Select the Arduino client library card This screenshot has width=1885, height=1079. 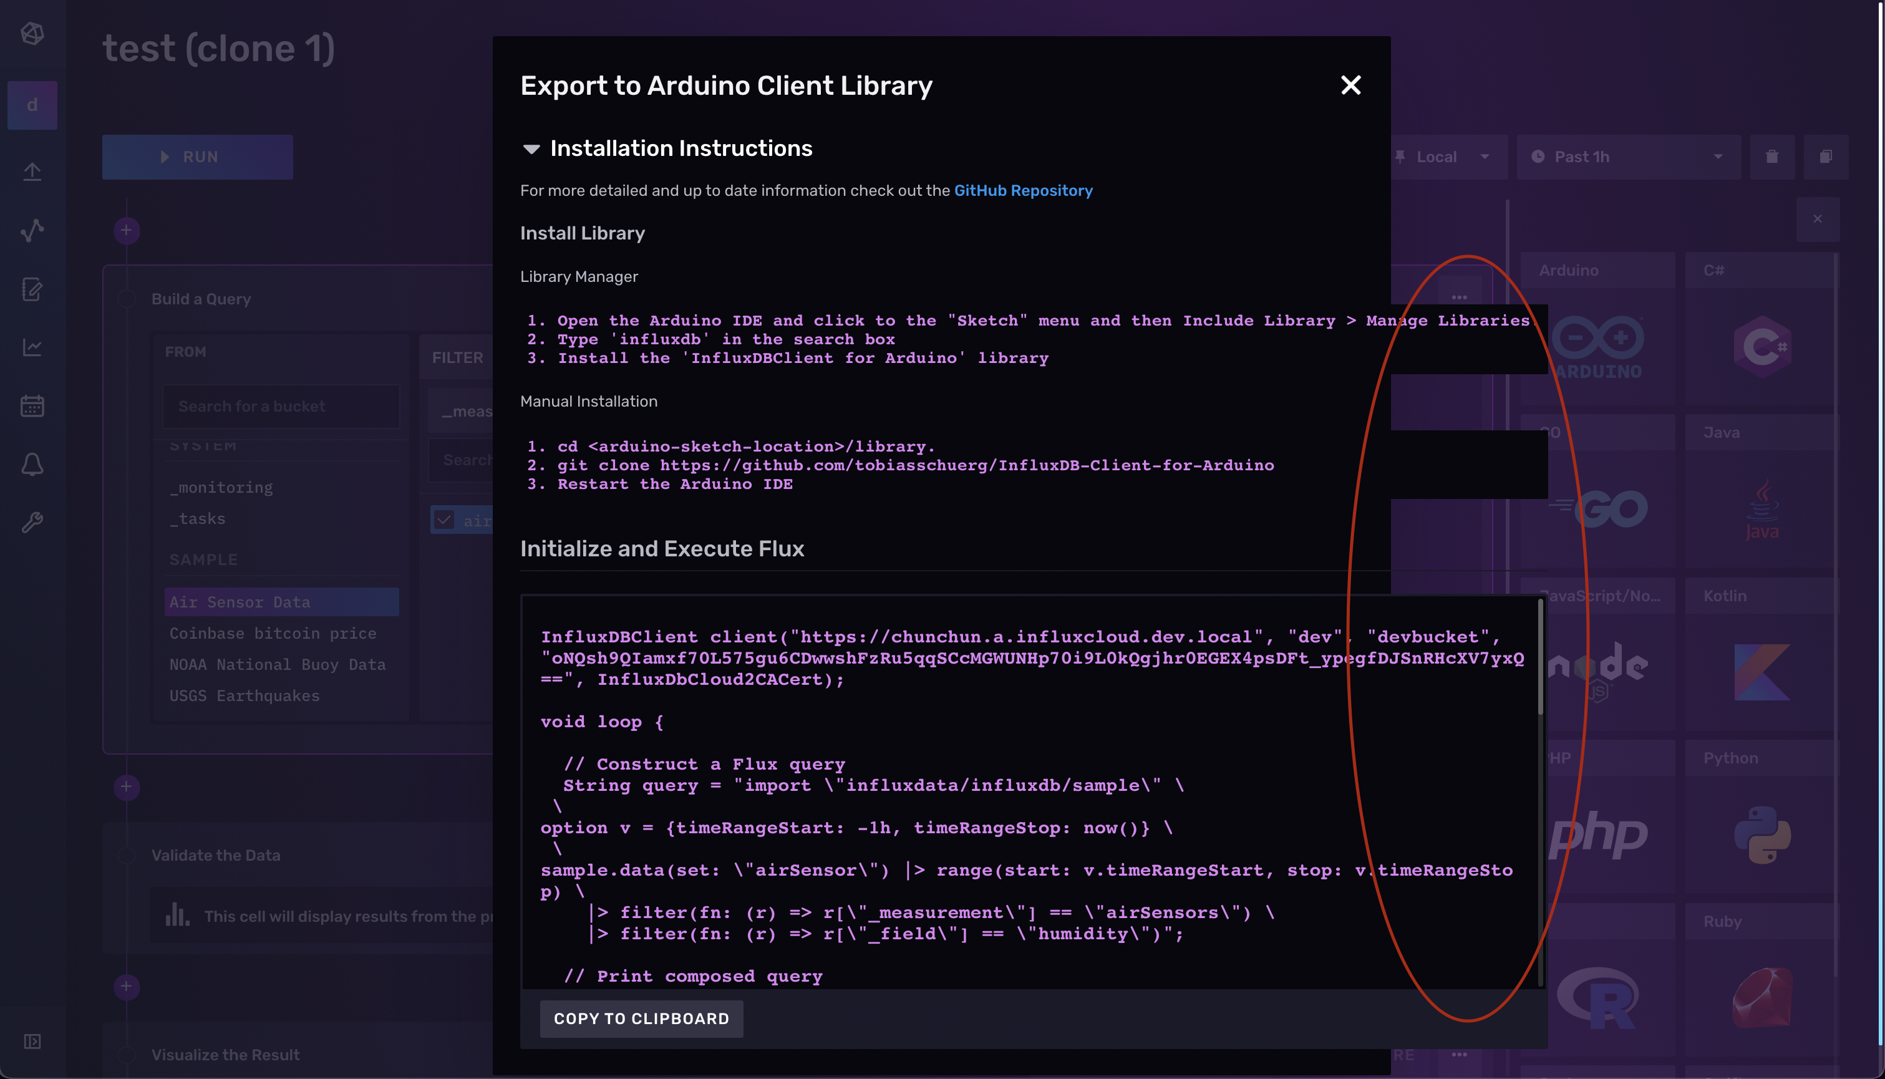click(x=1597, y=328)
